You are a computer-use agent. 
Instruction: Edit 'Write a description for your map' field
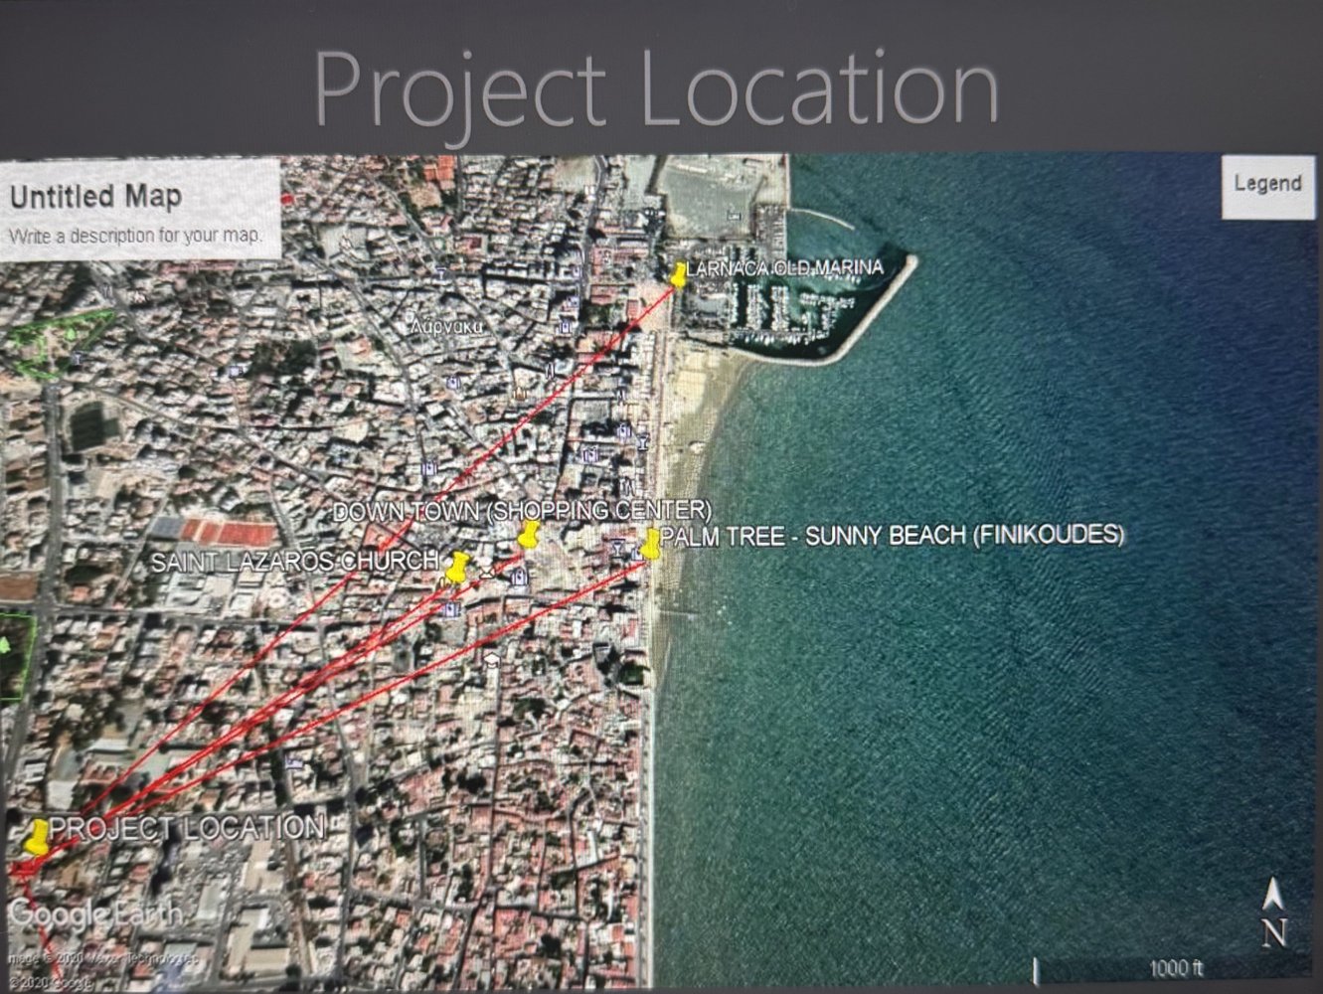pyautogui.click(x=135, y=237)
